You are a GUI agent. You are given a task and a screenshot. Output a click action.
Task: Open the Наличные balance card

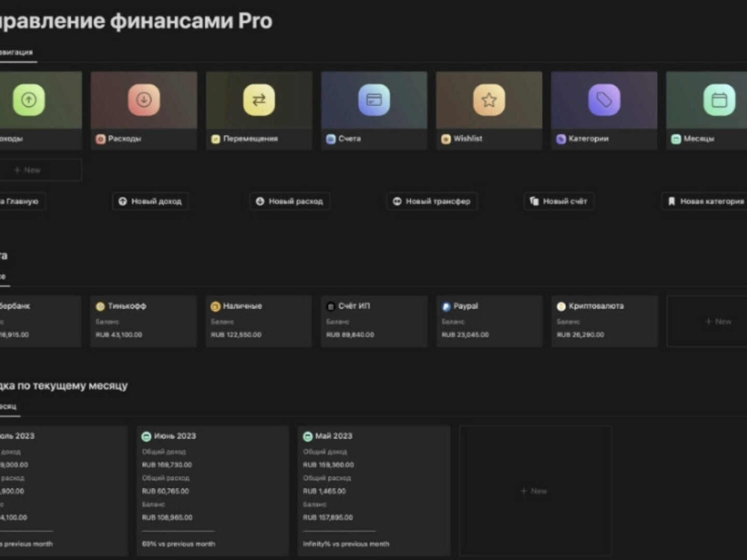point(259,321)
